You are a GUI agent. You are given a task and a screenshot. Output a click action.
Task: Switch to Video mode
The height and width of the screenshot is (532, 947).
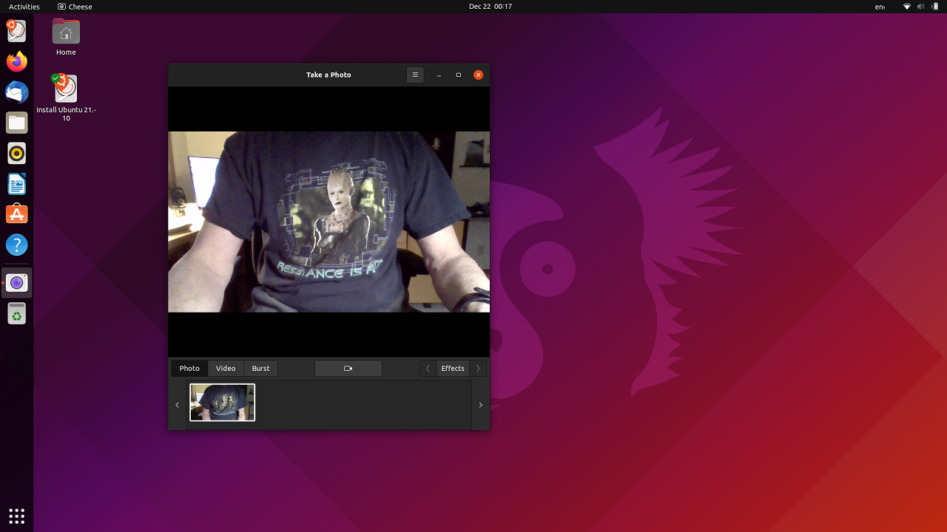[x=226, y=368]
